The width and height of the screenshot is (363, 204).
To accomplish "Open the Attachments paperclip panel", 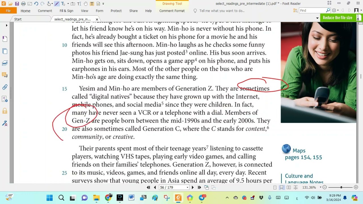I will [x=5, y=87].
